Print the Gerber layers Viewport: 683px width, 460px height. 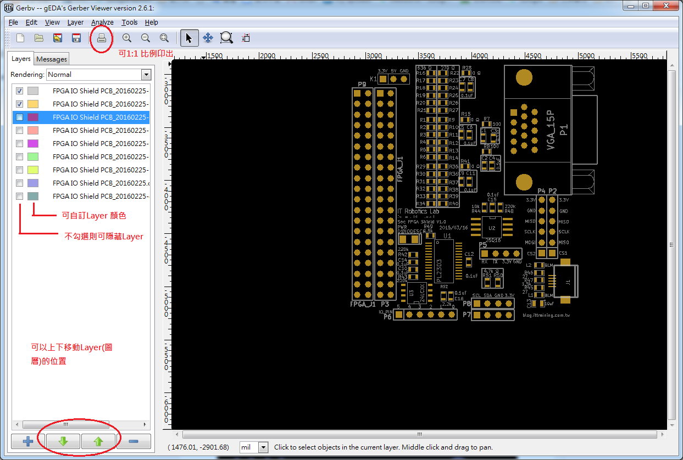101,37
